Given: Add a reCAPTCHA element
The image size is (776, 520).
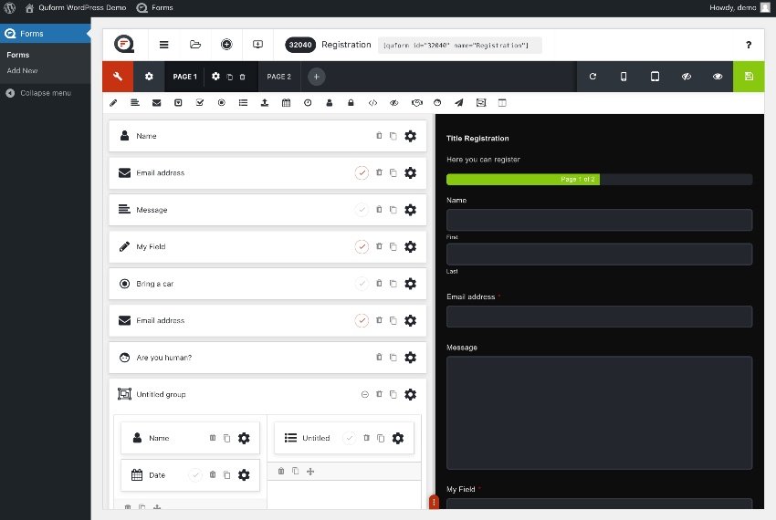Looking at the screenshot, I should coord(416,103).
